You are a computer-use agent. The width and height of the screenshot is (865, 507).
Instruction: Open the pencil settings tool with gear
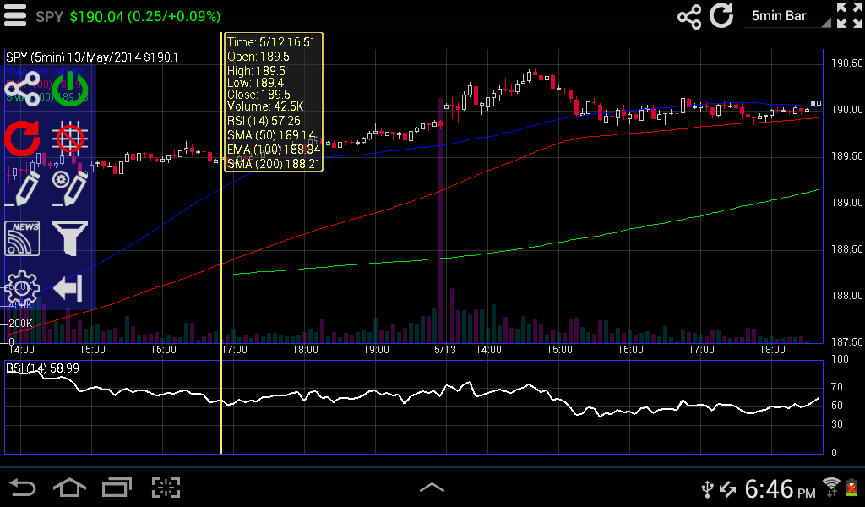(x=70, y=188)
